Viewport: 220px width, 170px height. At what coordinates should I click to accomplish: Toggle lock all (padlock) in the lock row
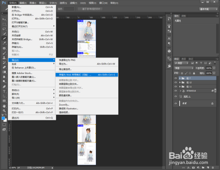click(194, 73)
